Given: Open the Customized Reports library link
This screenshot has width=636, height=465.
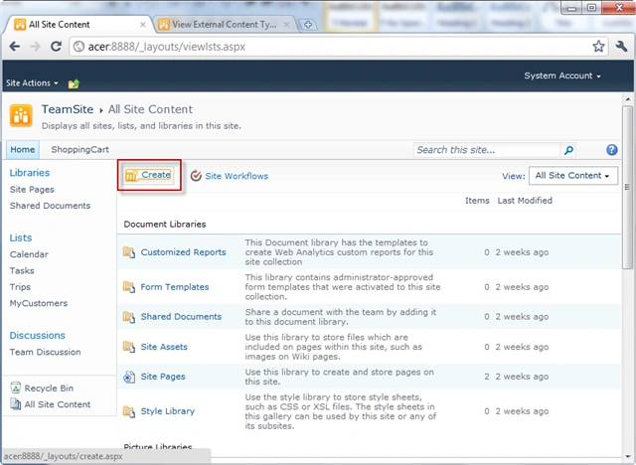Looking at the screenshot, I should pos(183,252).
